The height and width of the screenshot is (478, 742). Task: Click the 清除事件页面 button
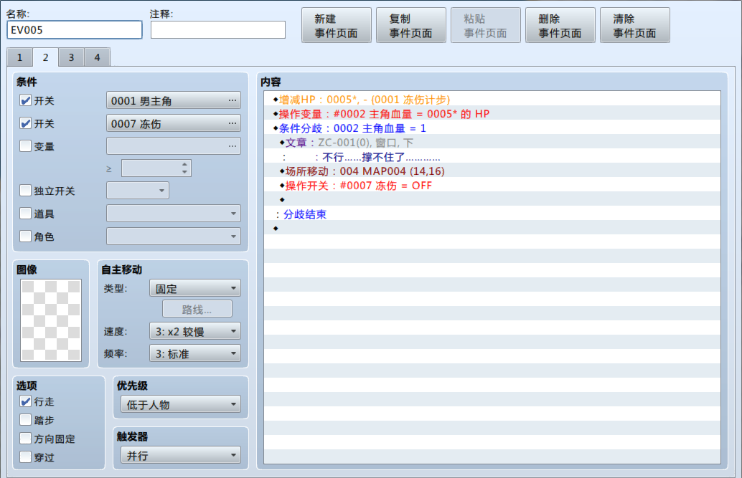pyautogui.click(x=635, y=26)
